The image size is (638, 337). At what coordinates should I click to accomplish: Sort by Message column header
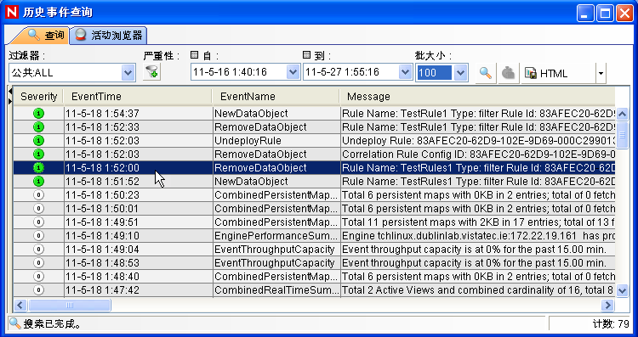[477, 97]
